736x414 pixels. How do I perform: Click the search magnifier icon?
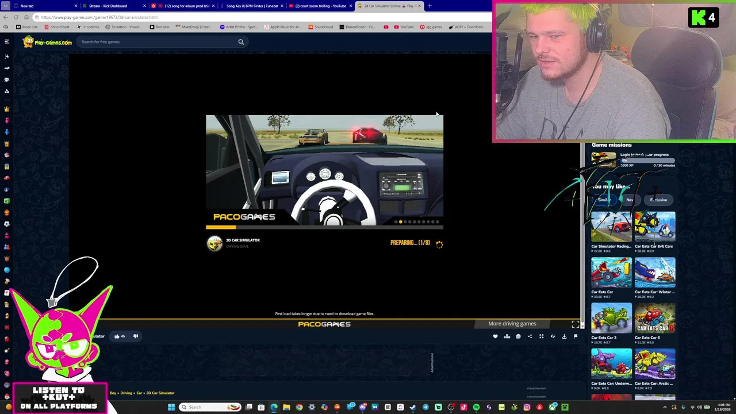[x=241, y=42]
